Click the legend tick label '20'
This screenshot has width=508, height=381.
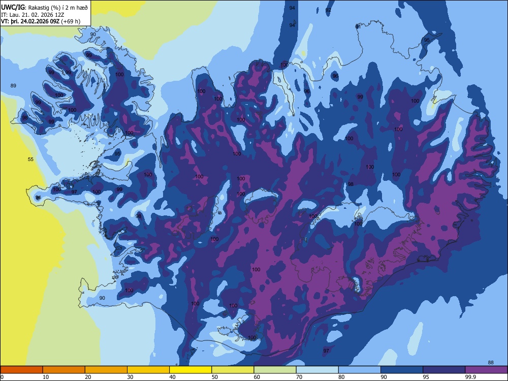click(x=88, y=377)
